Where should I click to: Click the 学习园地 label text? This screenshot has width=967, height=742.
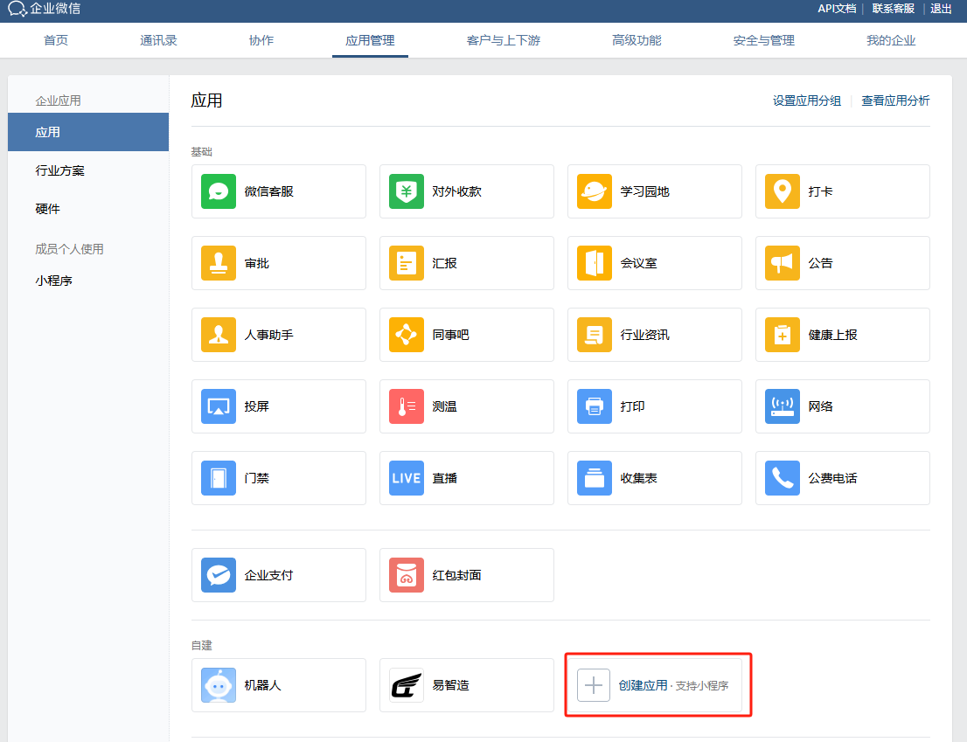(x=645, y=191)
